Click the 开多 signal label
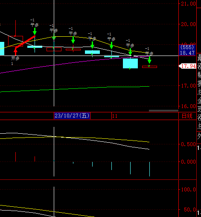Viewport: 201px width, 217px height. [x=15, y=59]
